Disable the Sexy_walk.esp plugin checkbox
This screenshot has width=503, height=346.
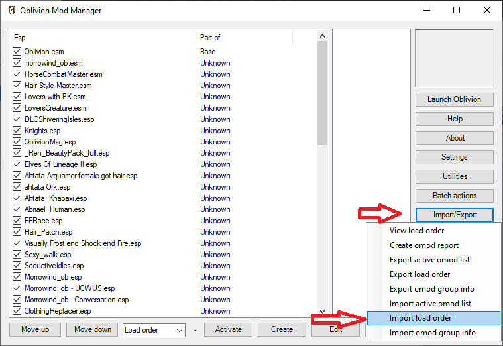coord(17,255)
